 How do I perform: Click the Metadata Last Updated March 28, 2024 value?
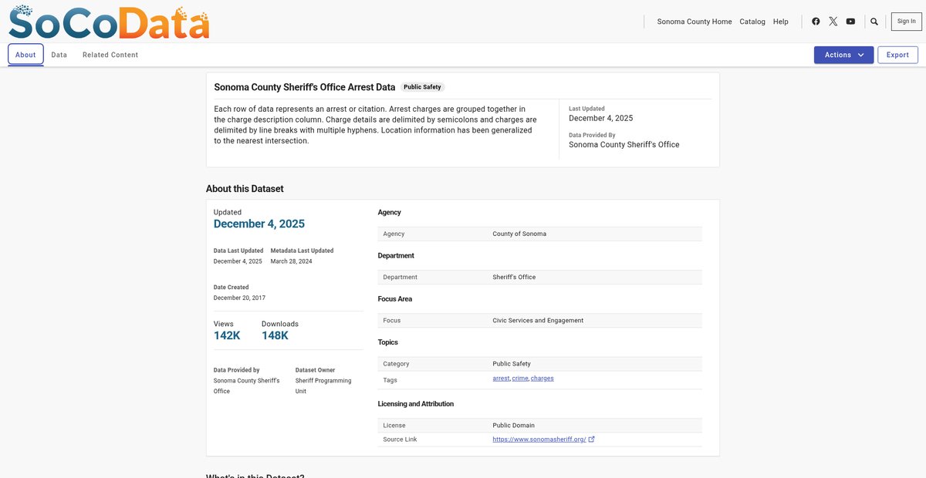pos(291,261)
